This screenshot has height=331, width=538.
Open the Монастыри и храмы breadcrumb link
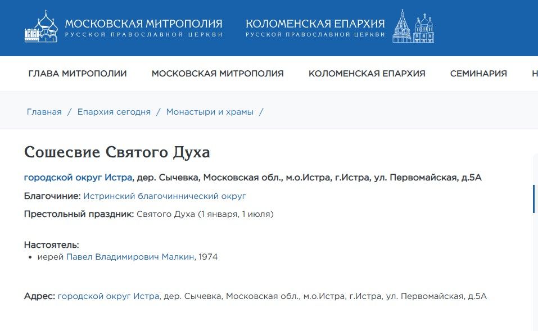click(210, 112)
